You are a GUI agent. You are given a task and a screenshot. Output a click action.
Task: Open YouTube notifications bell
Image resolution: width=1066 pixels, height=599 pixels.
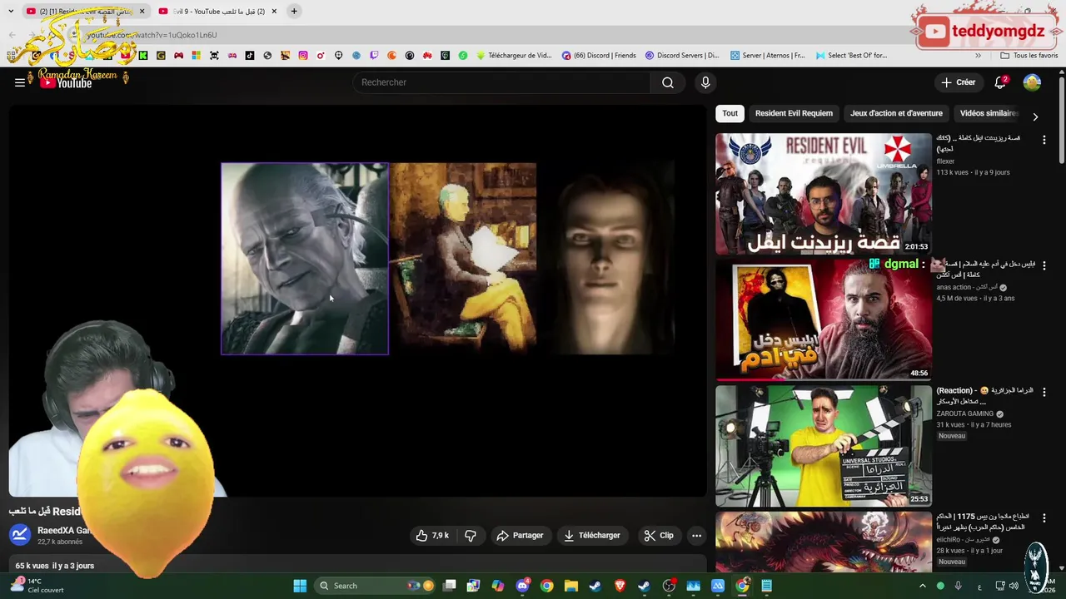1000,82
